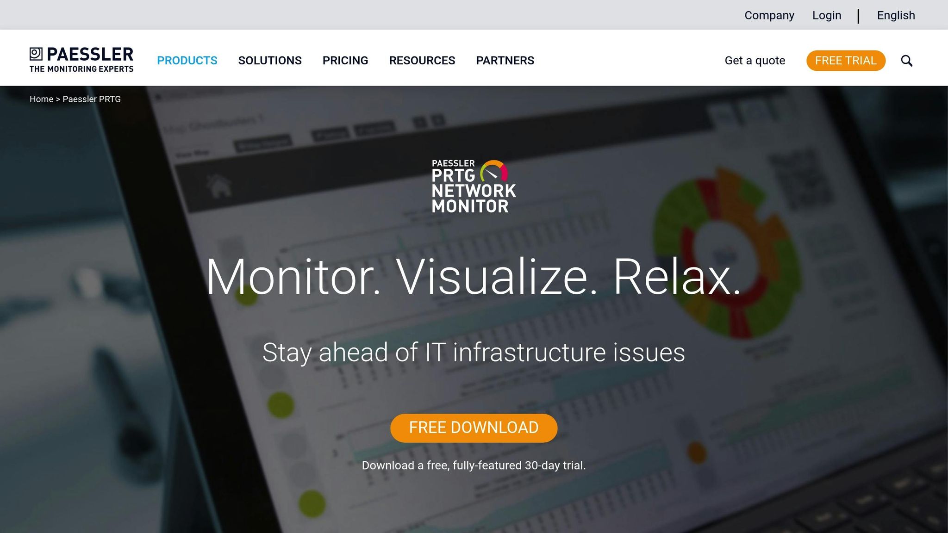The width and height of the screenshot is (948, 533).
Task: Open the Login page
Action: point(827,15)
